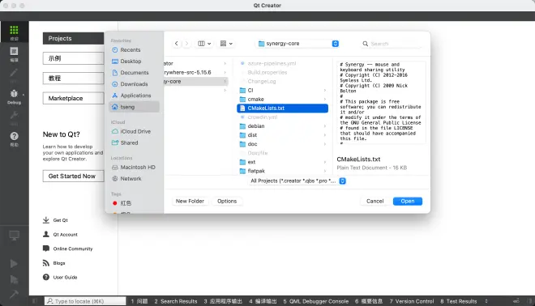
Task: Open Macintosh HD location
Action: pyautogui.click(x=134, y=168)
